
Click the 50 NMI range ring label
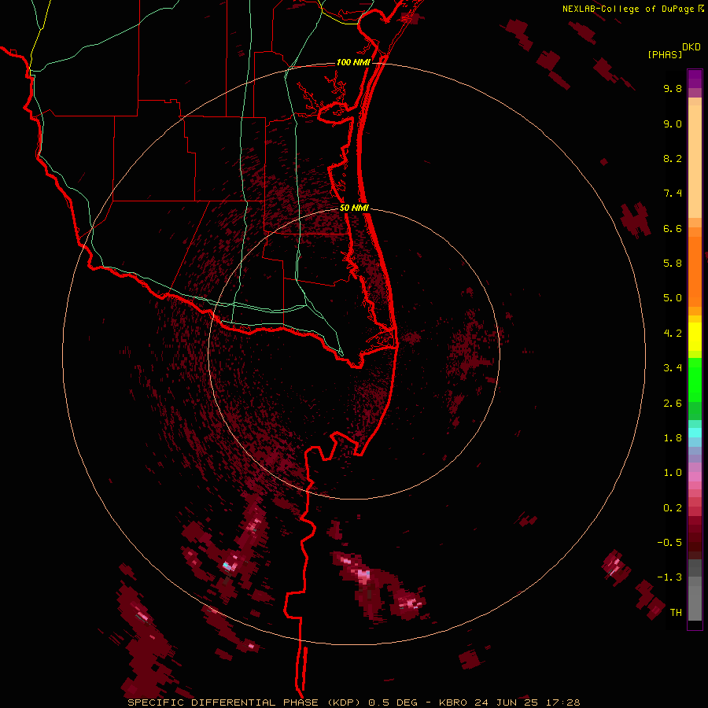[354, 208]
